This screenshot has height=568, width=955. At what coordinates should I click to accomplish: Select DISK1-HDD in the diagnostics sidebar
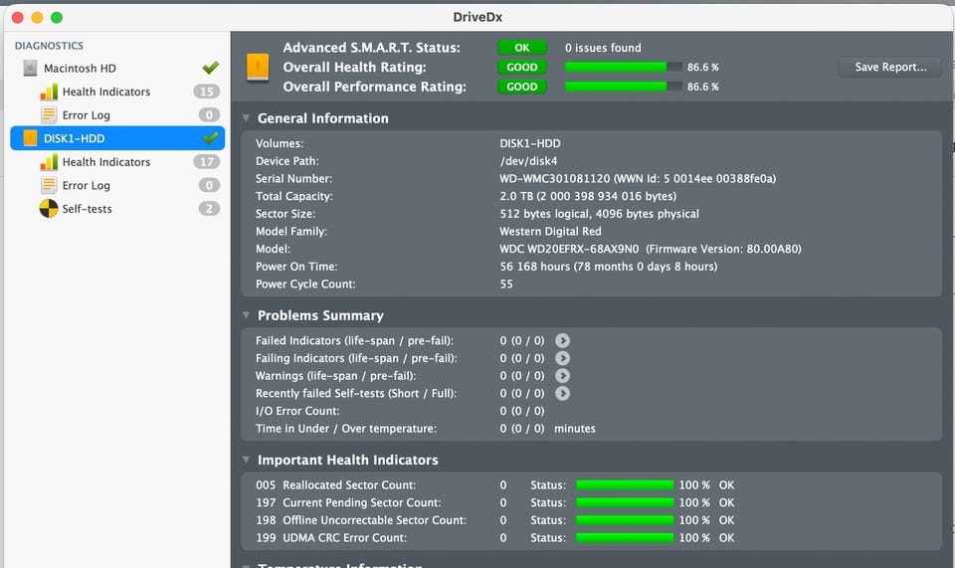117,138
